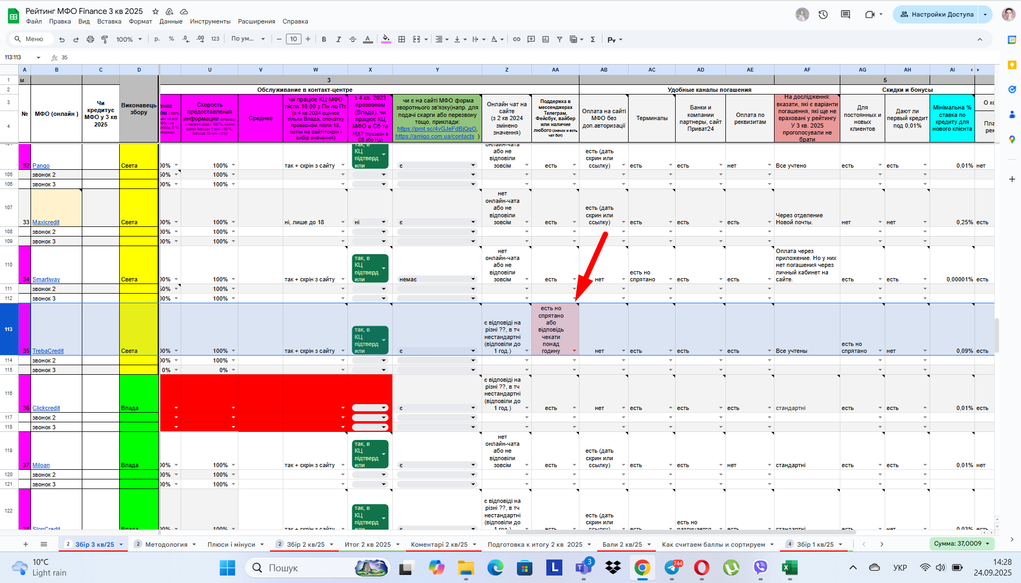Toggle bold formatting
1021x583 pixels.
(324, 39)
